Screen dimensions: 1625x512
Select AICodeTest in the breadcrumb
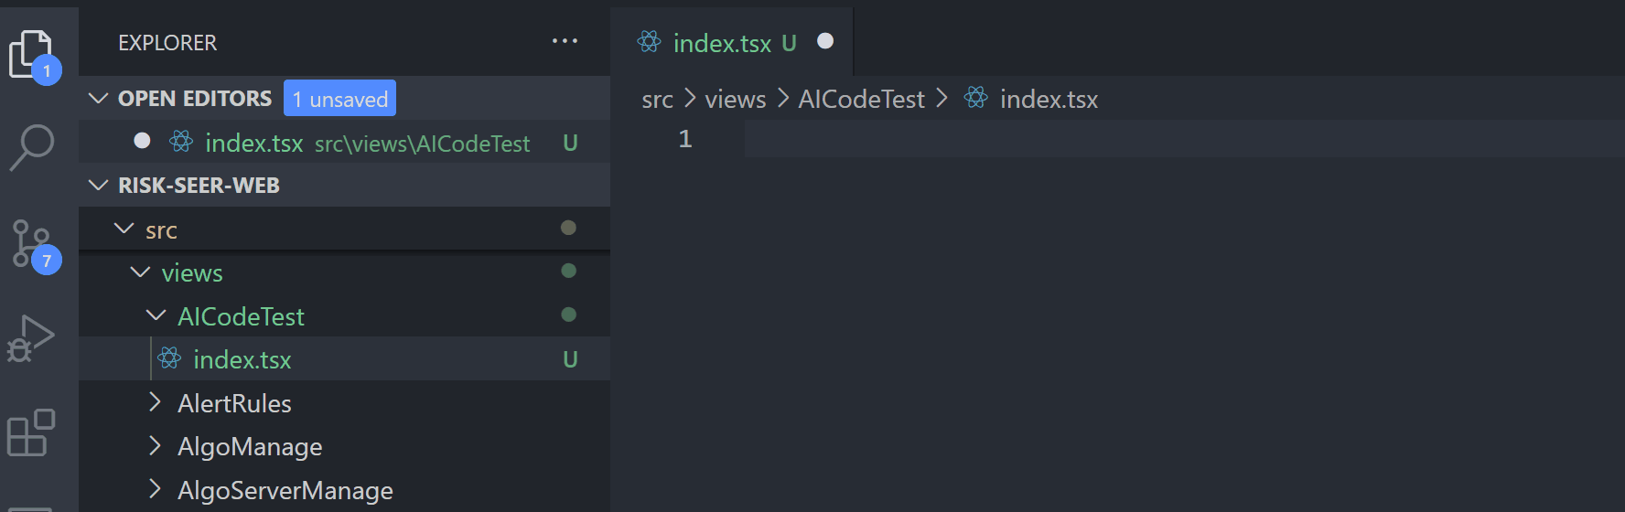pos(861,99)
